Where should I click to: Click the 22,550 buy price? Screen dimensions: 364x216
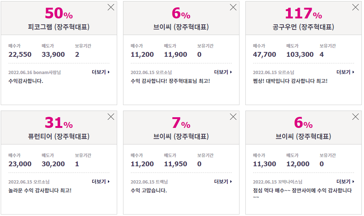click(x=20, y=55)
